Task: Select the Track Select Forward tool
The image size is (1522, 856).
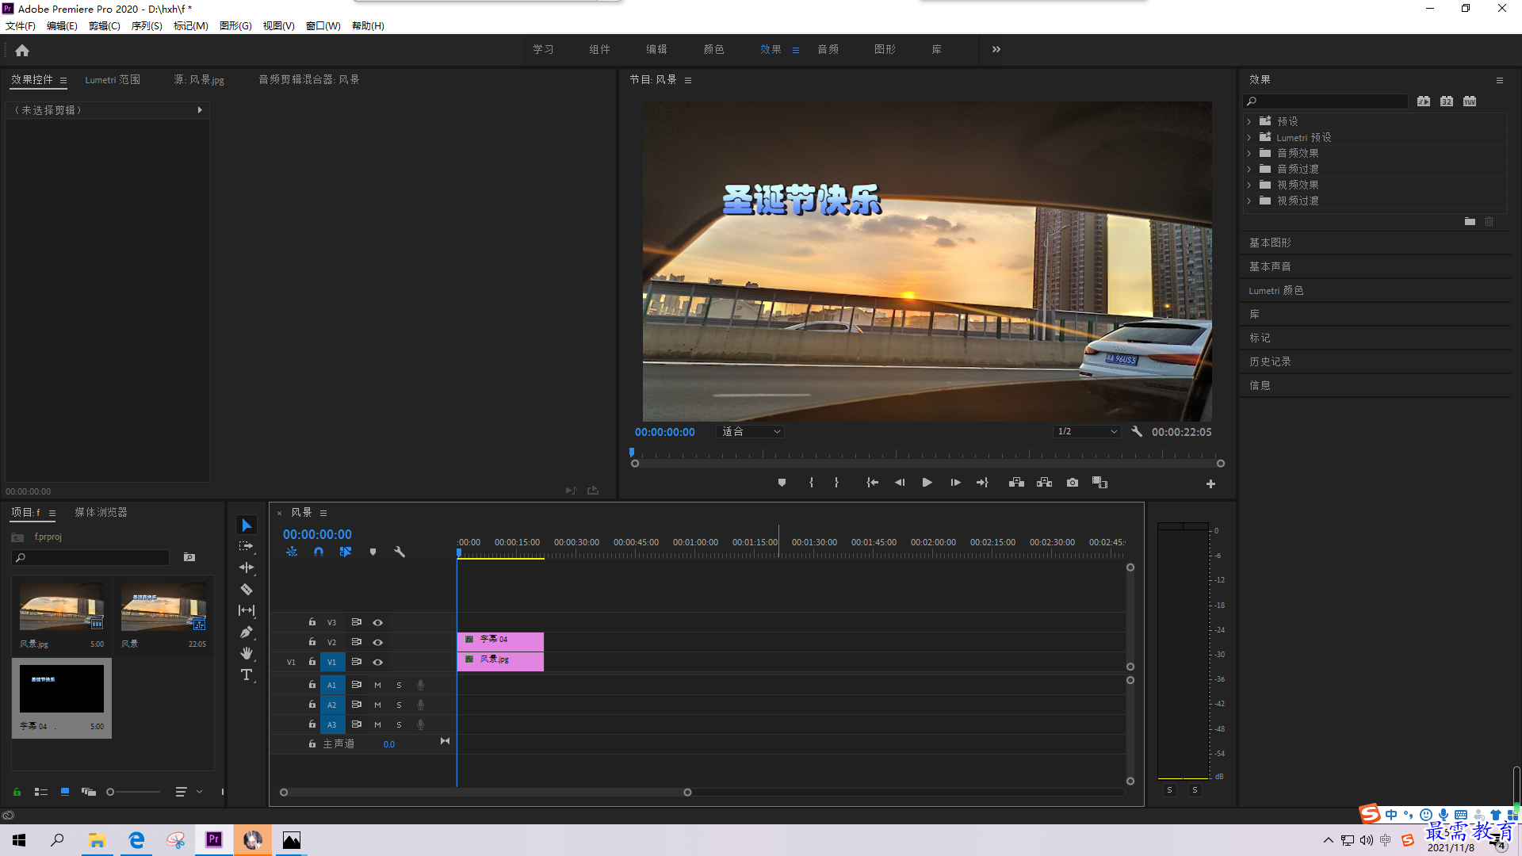Action: (x=247, y=546)
